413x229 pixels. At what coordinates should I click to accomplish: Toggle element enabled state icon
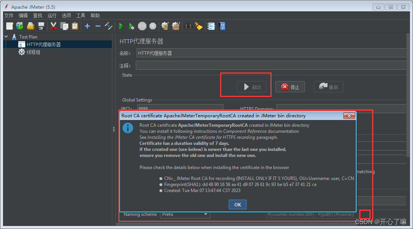point(109,26)
